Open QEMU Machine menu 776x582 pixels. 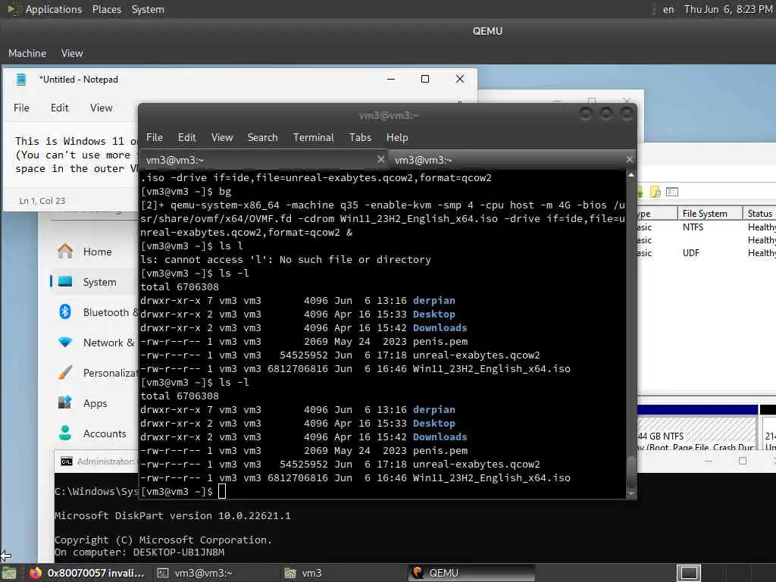[x=27, y=53]
